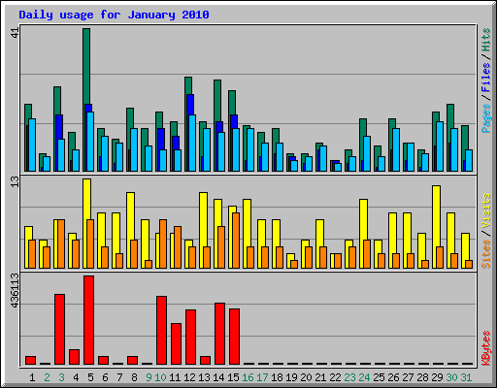Image resolution: width=497 pixels, height=388 pixels.
Task: Click the Hits legend label
Action: (x=485, y=40)
